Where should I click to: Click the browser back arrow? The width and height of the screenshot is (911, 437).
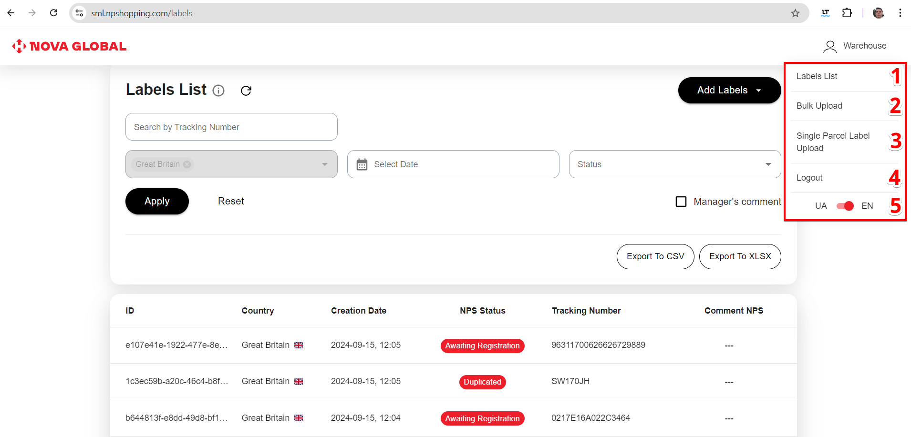[11, 13]
